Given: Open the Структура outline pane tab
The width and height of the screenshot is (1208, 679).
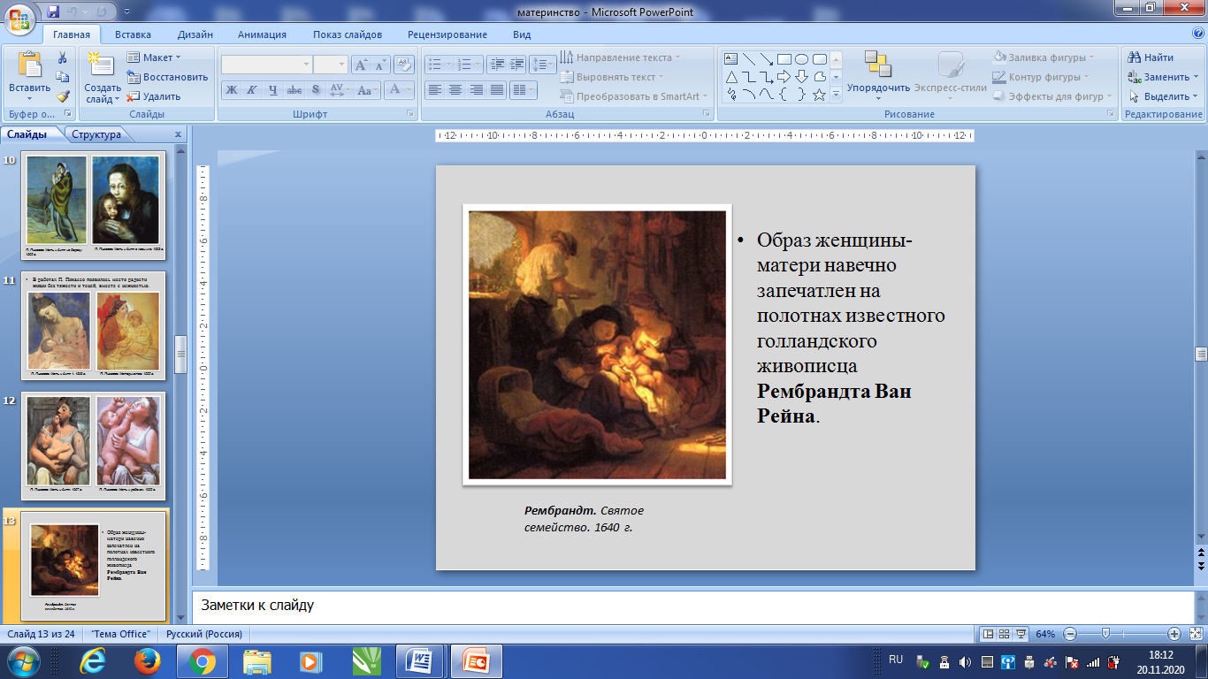Looking at the screenshot, I should point(96,134).
